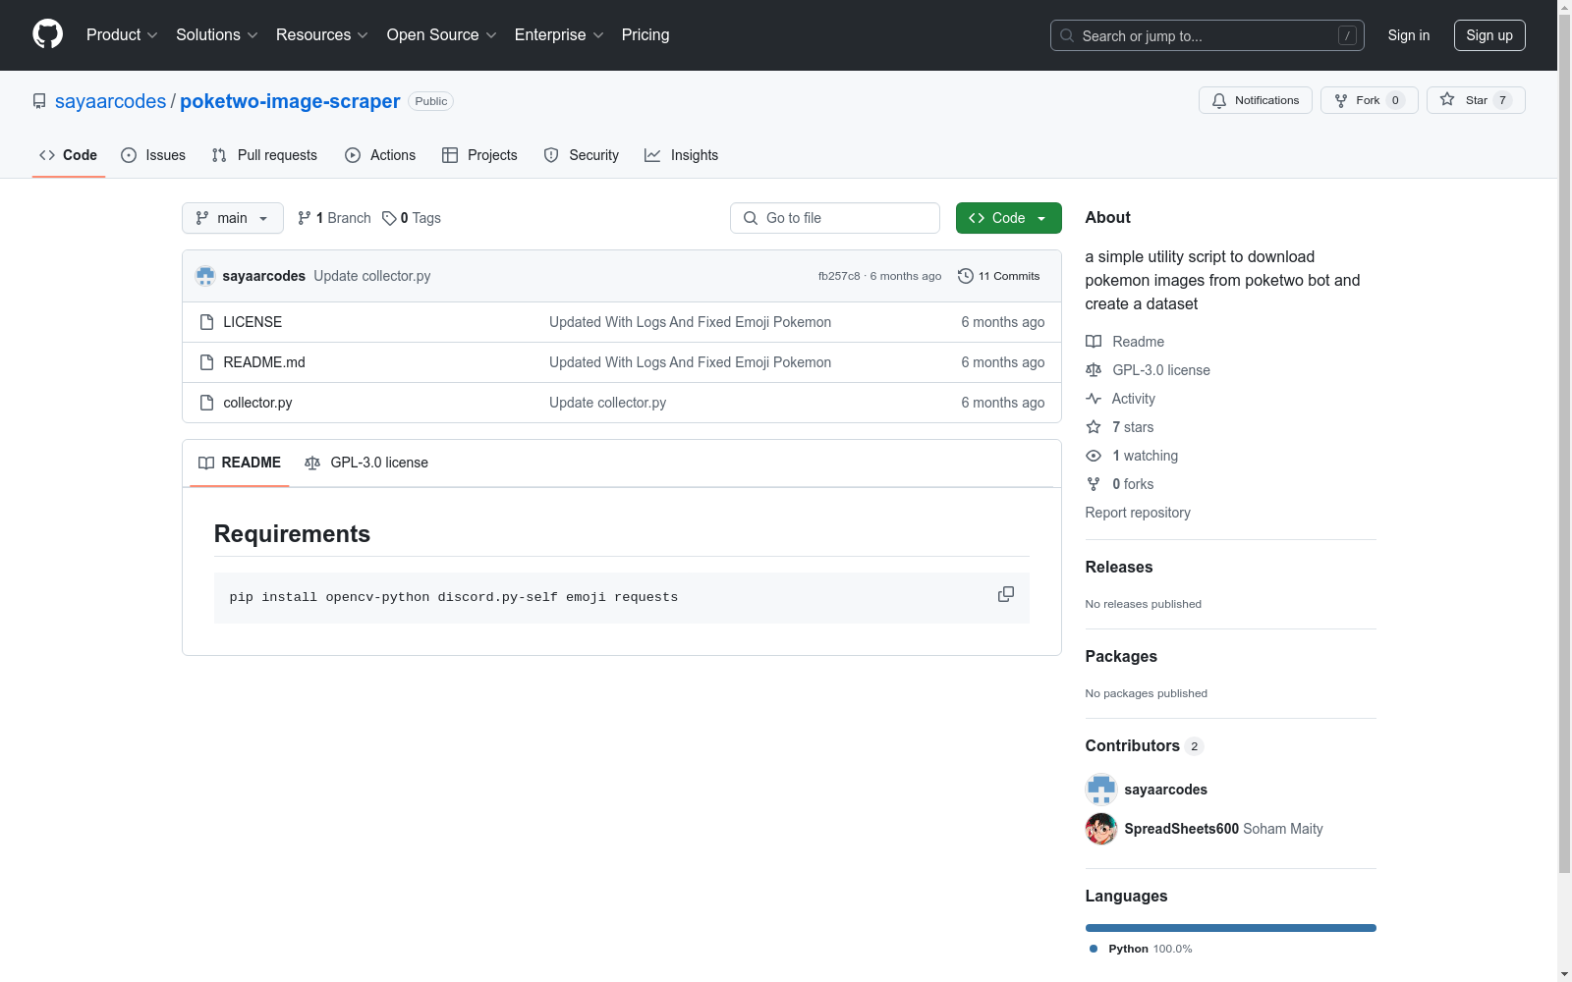This screenshot has height=982, width=1572.
Task: Switch to the Insights tab
Action: (x=682, y=155)
